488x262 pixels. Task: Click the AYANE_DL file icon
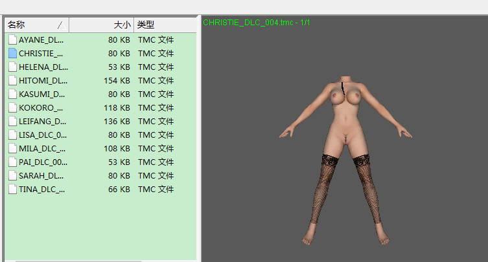coord(12,39)
